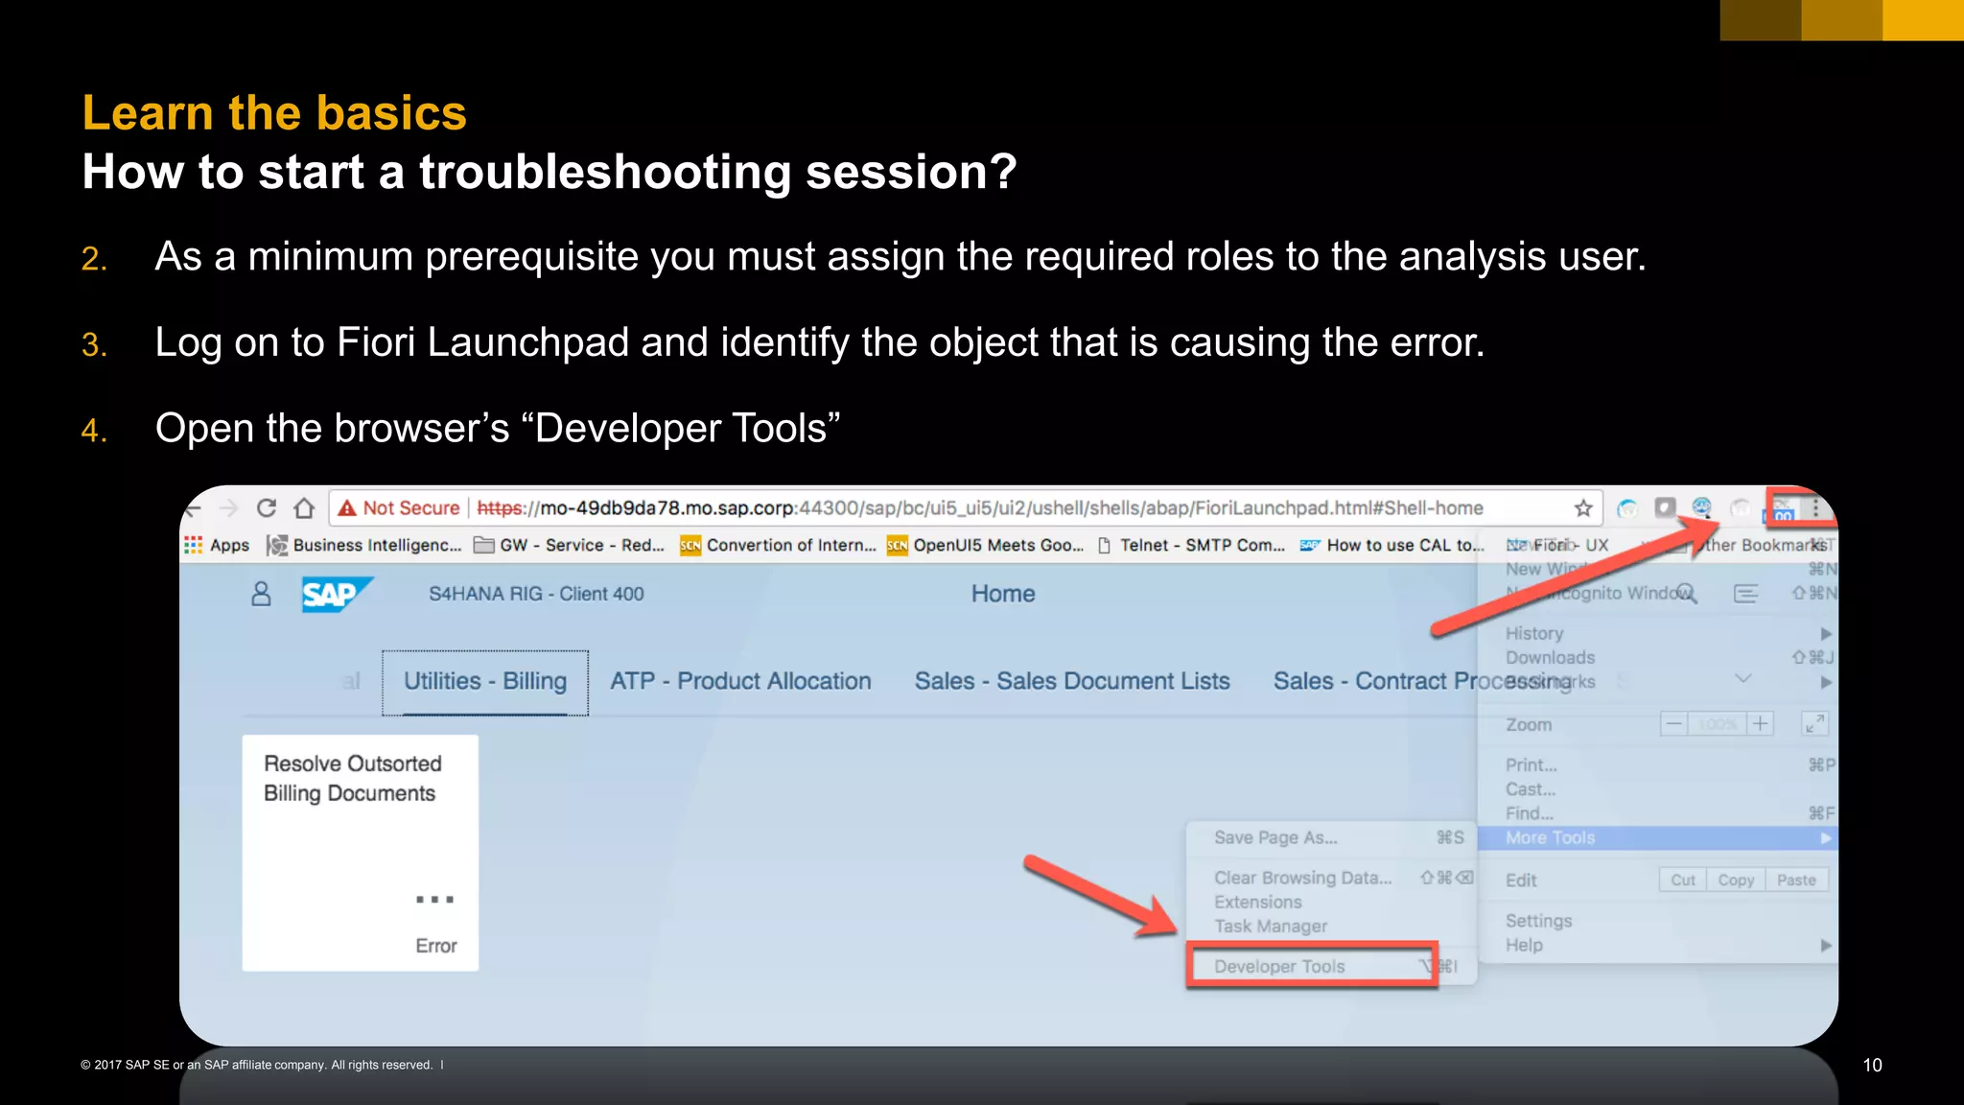Open Task Manager entry
This screenshot has height=1105, width=1964.
(1332, 927)
